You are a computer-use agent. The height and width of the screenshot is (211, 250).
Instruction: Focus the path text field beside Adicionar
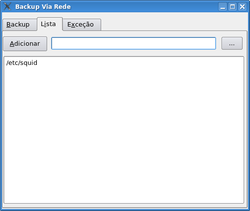pyautogui.click(x=134, y=43)
